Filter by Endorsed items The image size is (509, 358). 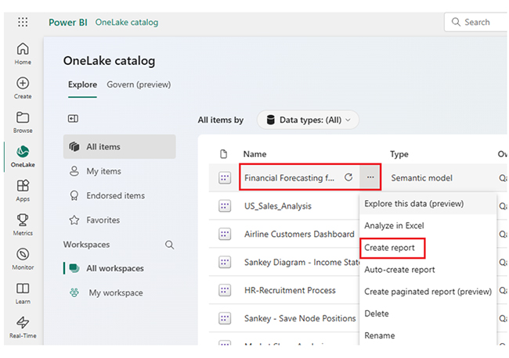120,195
